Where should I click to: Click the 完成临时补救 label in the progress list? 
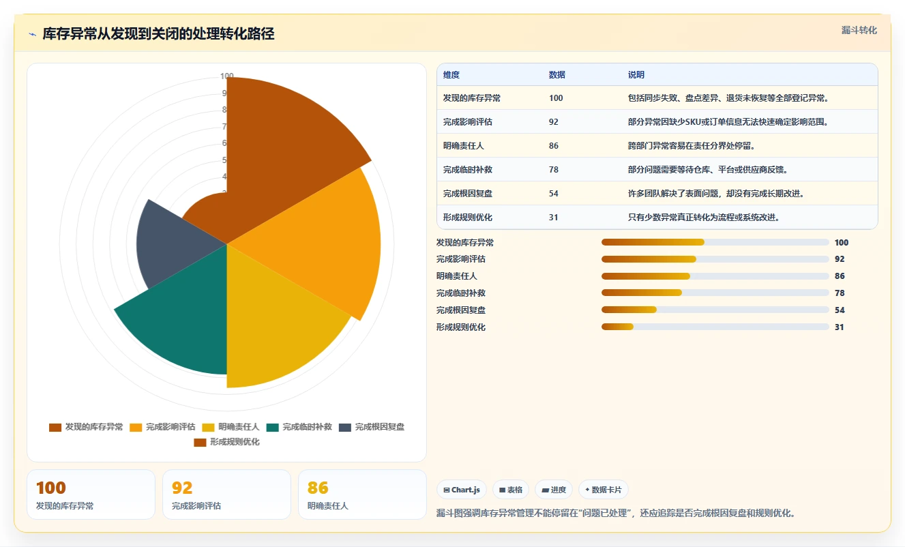pos(461,293)
